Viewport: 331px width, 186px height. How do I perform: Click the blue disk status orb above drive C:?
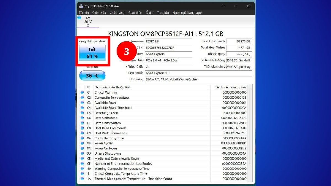click(x=79, y=18)
